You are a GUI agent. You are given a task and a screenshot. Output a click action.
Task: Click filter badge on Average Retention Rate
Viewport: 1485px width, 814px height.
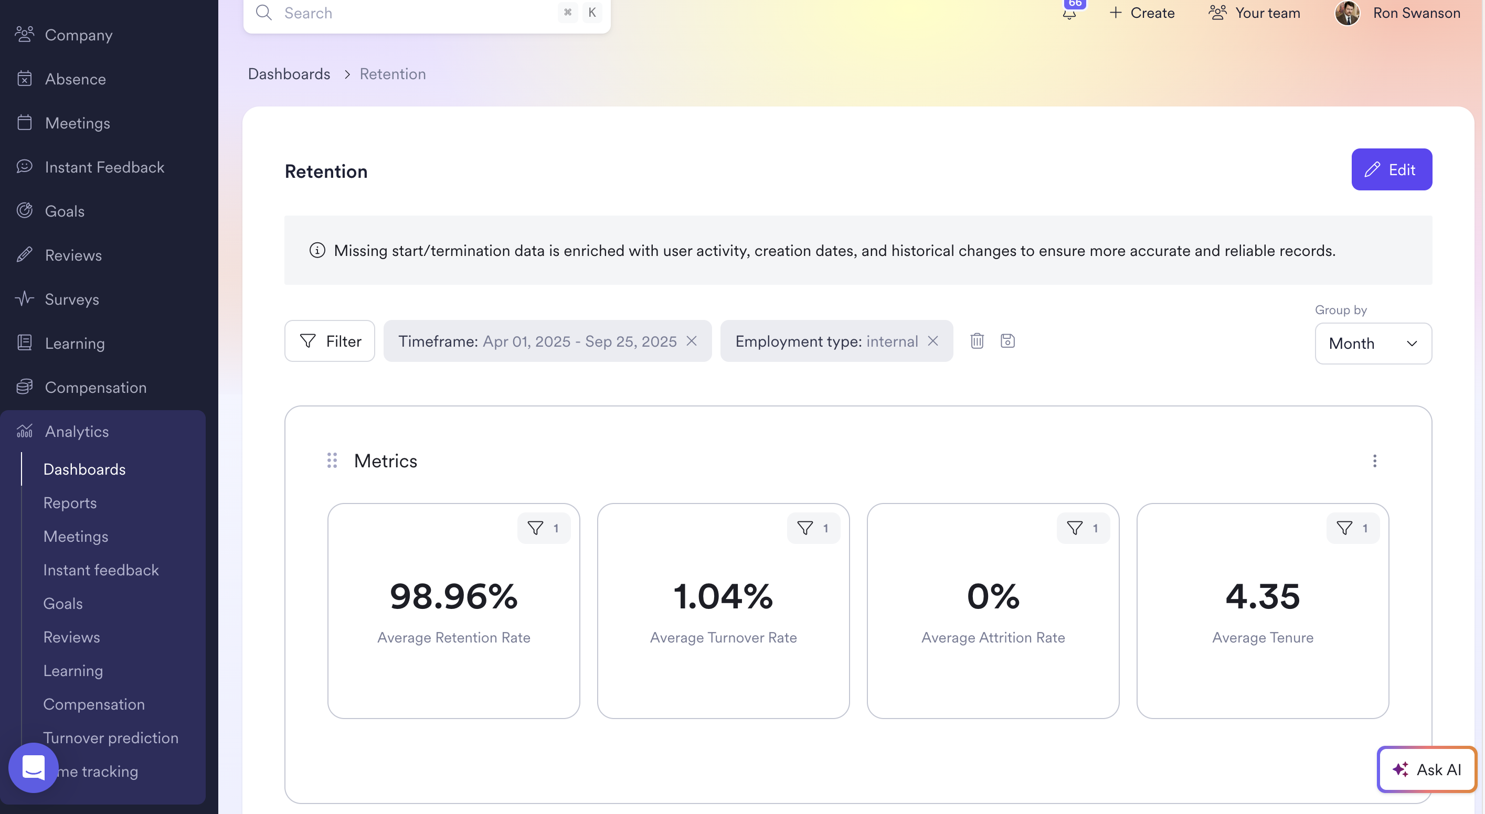pos(543,528)
